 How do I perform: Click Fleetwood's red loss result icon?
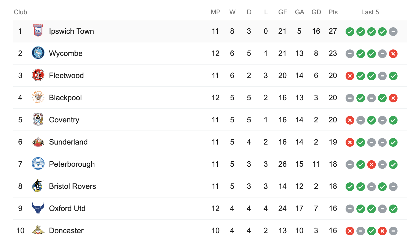[x=350, y=76]
